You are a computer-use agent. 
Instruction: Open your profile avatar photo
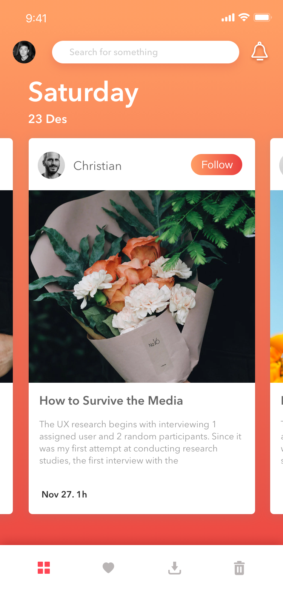pyautogui.click(x=24, y=52)
